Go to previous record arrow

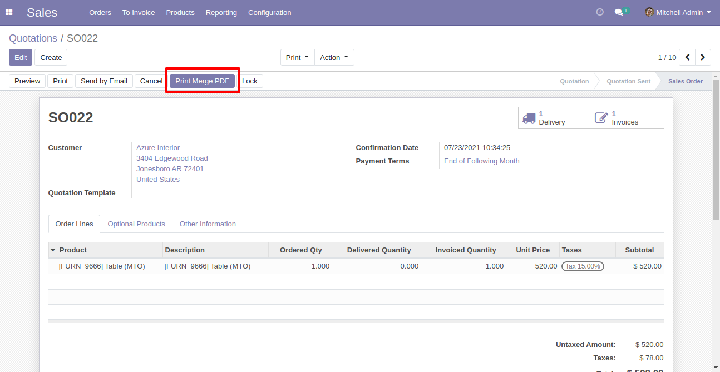tap(688, 57)
